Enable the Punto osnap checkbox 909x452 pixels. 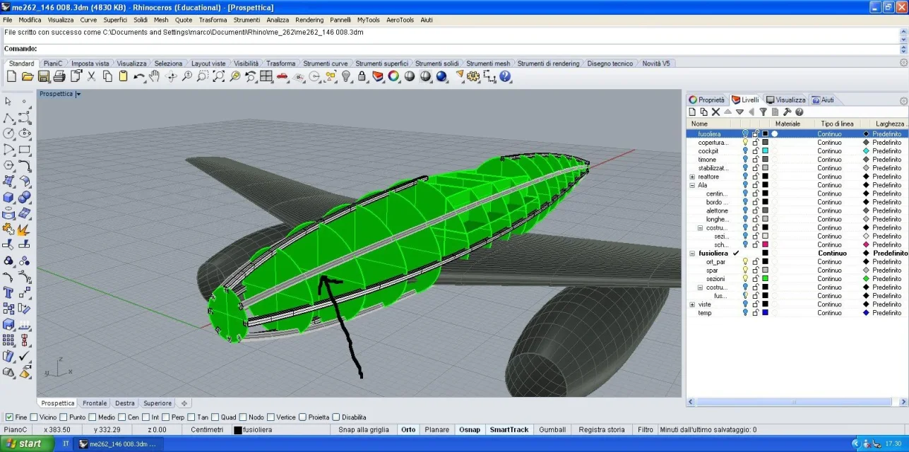[64, 417]
